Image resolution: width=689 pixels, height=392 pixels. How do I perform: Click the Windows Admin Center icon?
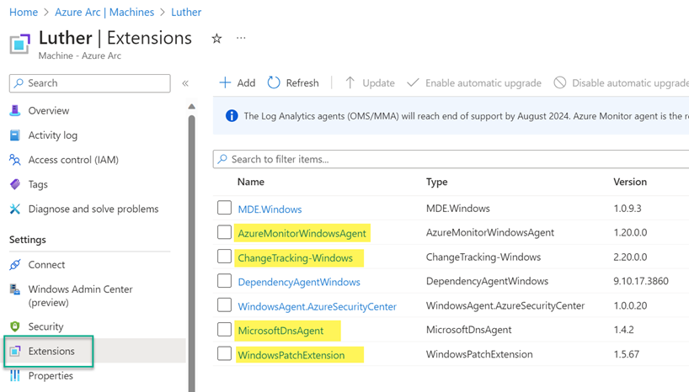coord(14,289)
